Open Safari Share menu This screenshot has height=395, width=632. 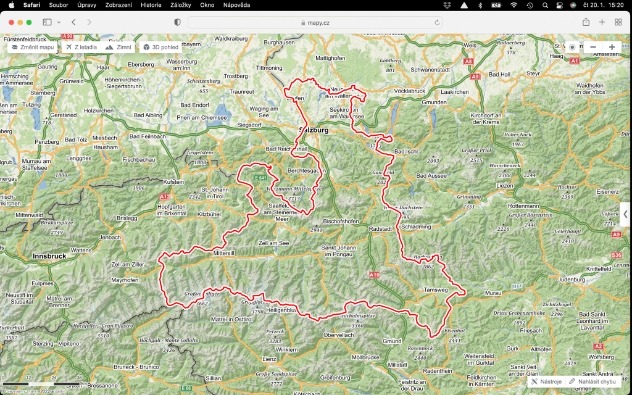[586, 22]
